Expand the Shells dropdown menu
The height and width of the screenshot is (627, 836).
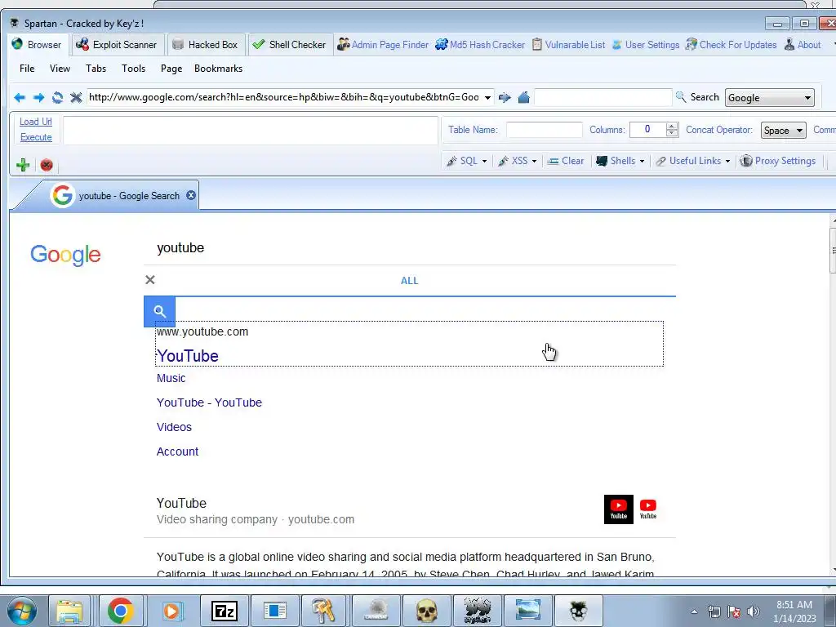(642, 161)
